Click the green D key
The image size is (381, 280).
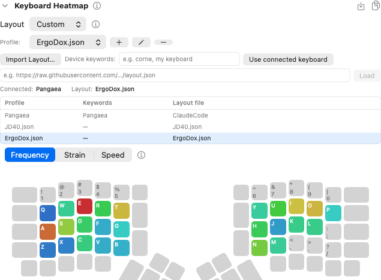(x=85, y=225)
